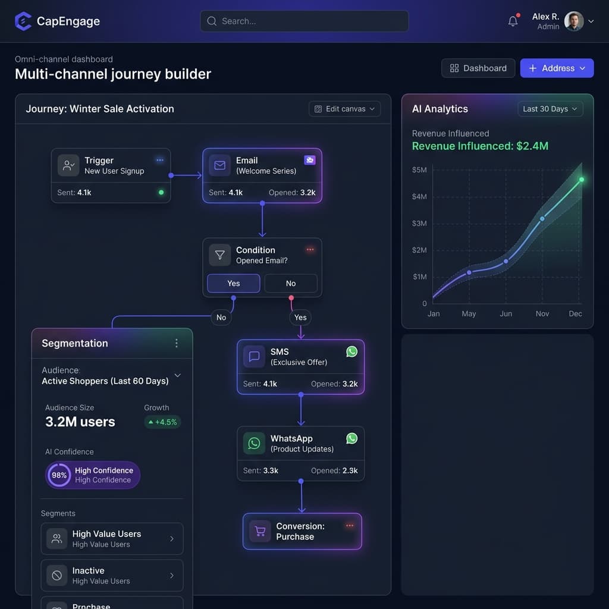Click '3.2M users' audience size

(80, 422)
